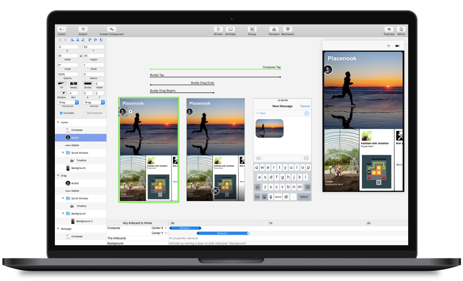Viewport: 463px width, 281px height.
Task: Select Timeline layer under Drag
Action: click(81, 206)
